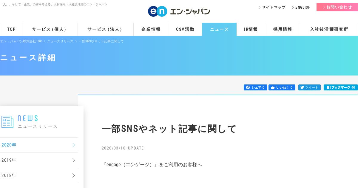
Task: Select 2020年 in news sidebar
Action: [39, 145]
